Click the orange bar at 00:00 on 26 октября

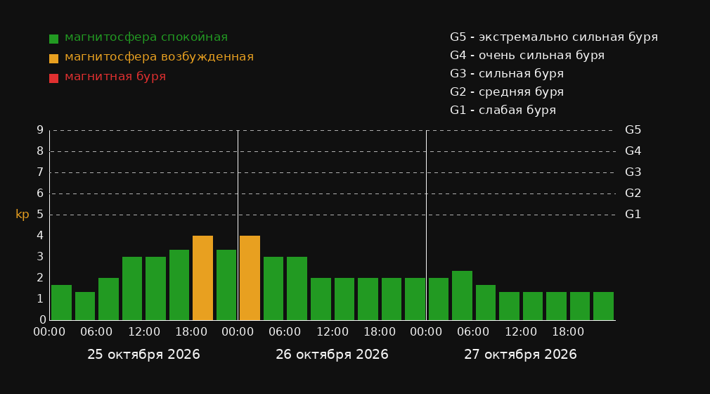(x=250, y=278)
